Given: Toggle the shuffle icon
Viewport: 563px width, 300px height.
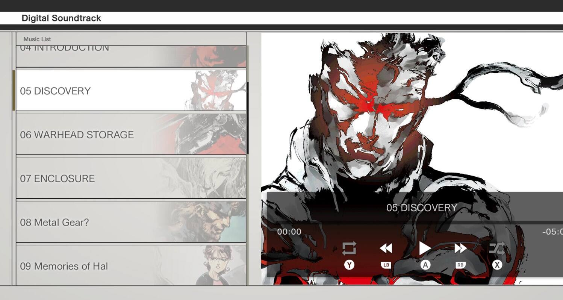Looking at the screenshot, I should pos(497,248).
